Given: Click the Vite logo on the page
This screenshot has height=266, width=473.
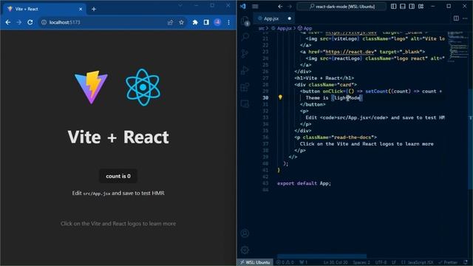Looking at the screenshot, I should tap(91, 87).
